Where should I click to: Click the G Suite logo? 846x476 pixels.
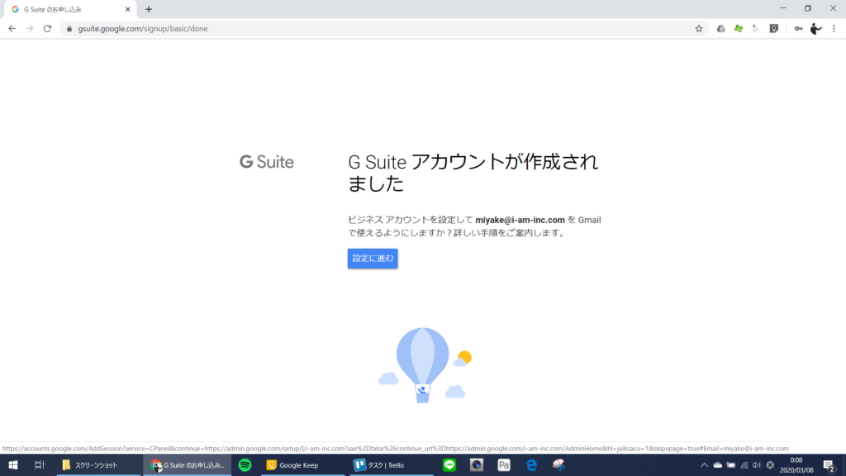coord(267,161)
